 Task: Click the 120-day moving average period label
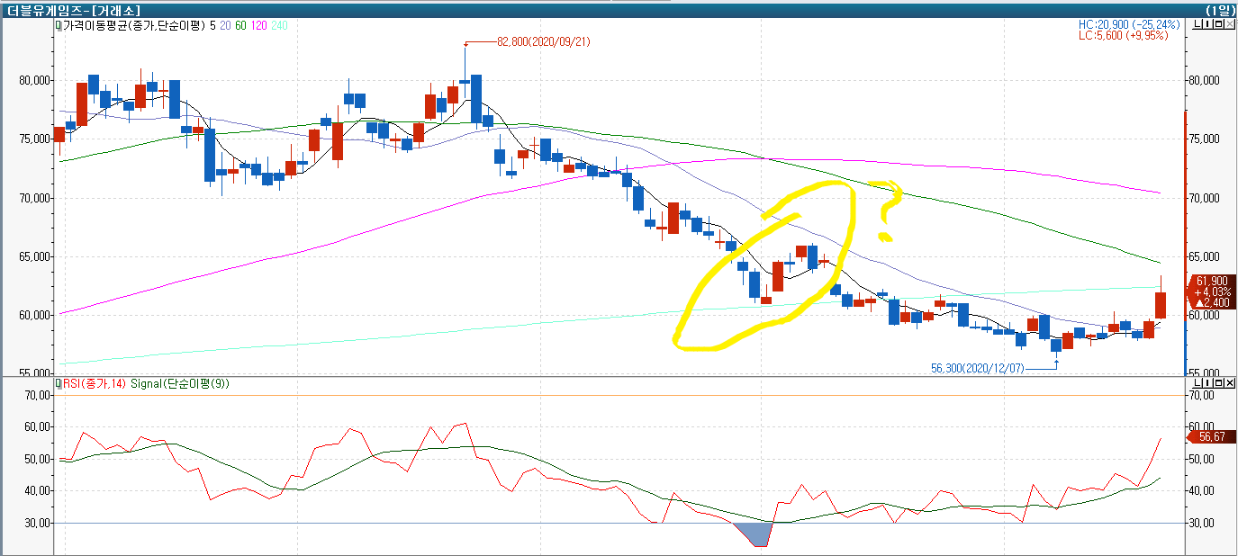click(258, 26)
